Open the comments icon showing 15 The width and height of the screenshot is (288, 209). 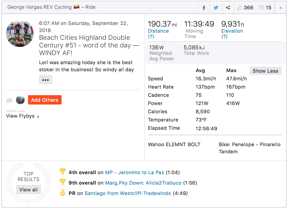click(x=262, y=8)
